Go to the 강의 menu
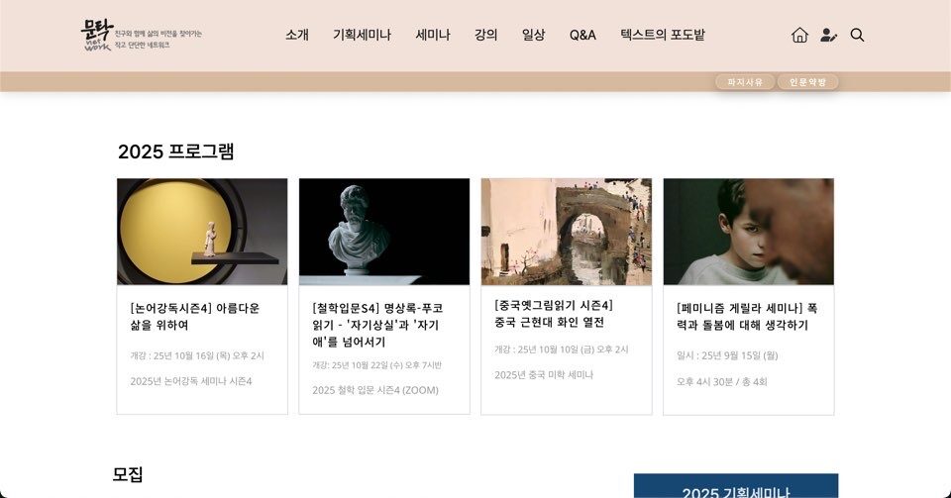The image size is (951, 498). pyautogui.click(x=485, y=35)
